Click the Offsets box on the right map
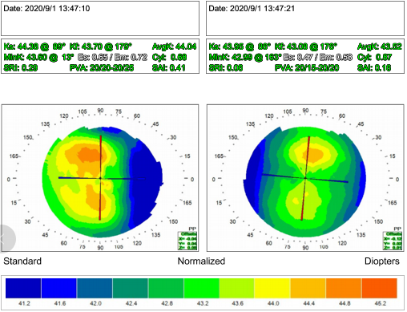The height and width of the screenshot is (312, 407). coord(393,241)
